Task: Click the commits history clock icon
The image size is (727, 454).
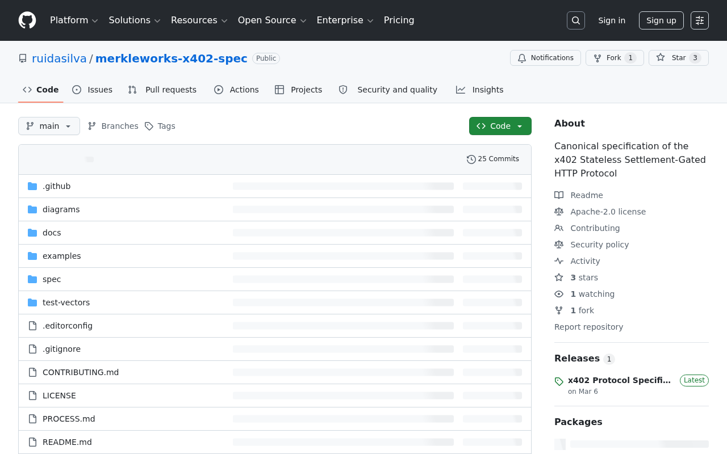Action: [471, 159]
